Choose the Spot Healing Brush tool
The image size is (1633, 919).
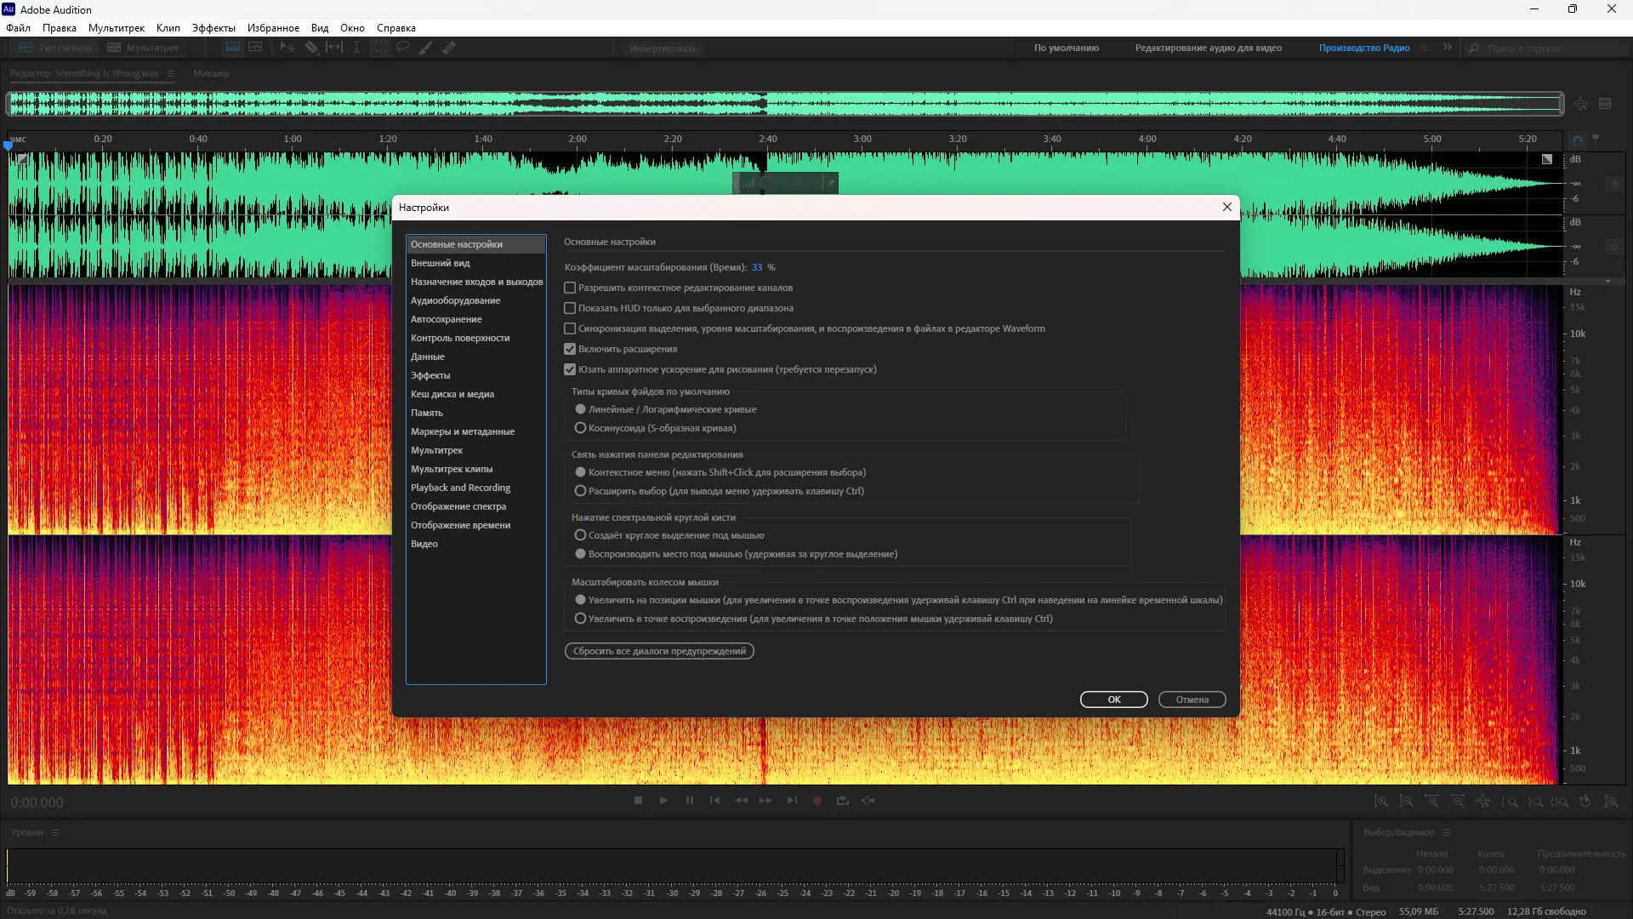tap(448, 48)
